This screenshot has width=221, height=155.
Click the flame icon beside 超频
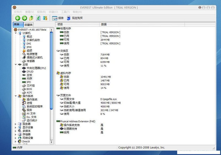(24, 51)
